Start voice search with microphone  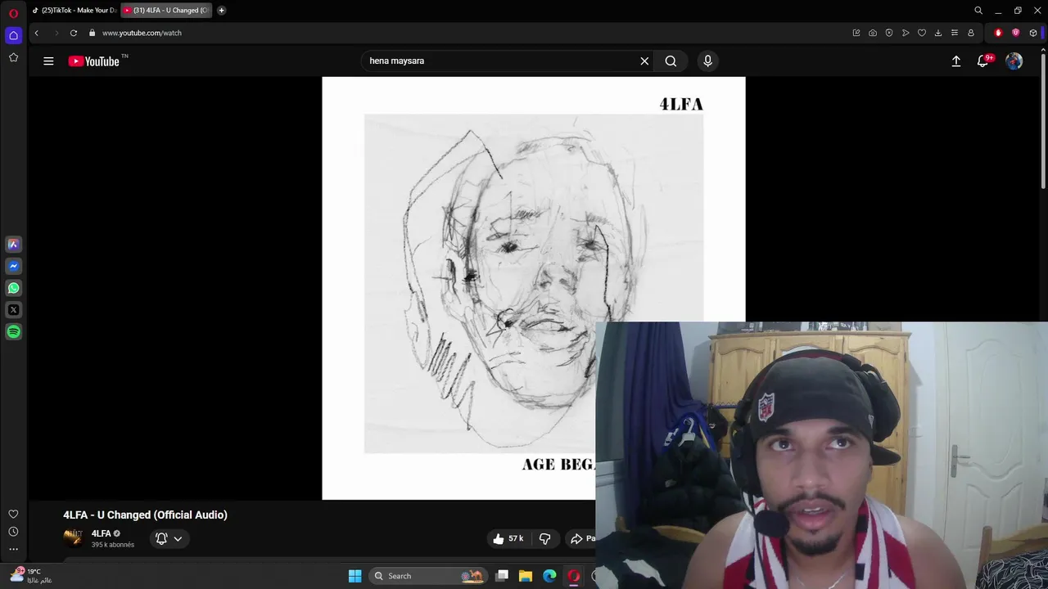[x=708, y=61]
